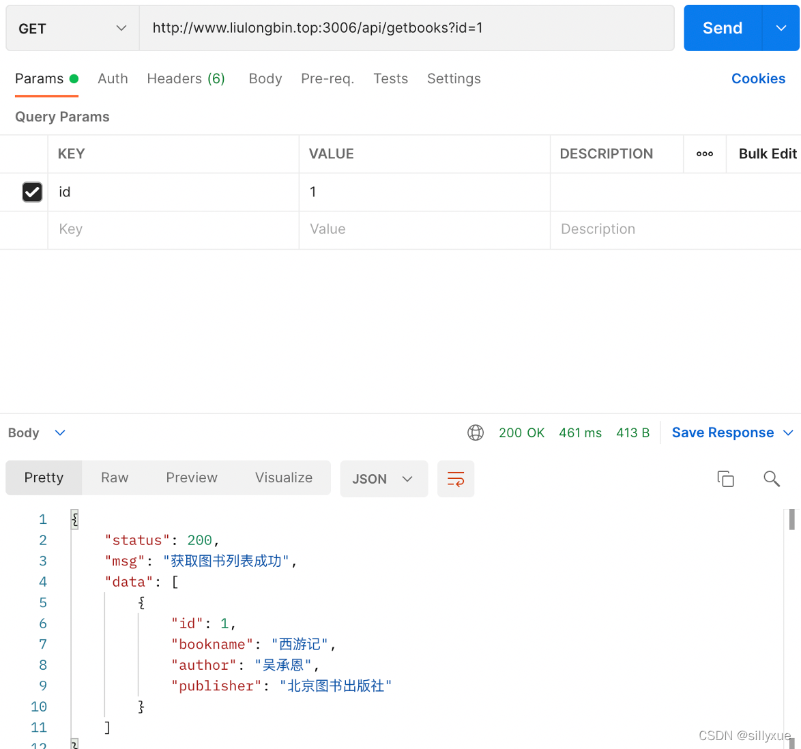The height and width of the screenshot is (749, 801).
Task: Click the Save Response button
Action: (x=723, y=432)
